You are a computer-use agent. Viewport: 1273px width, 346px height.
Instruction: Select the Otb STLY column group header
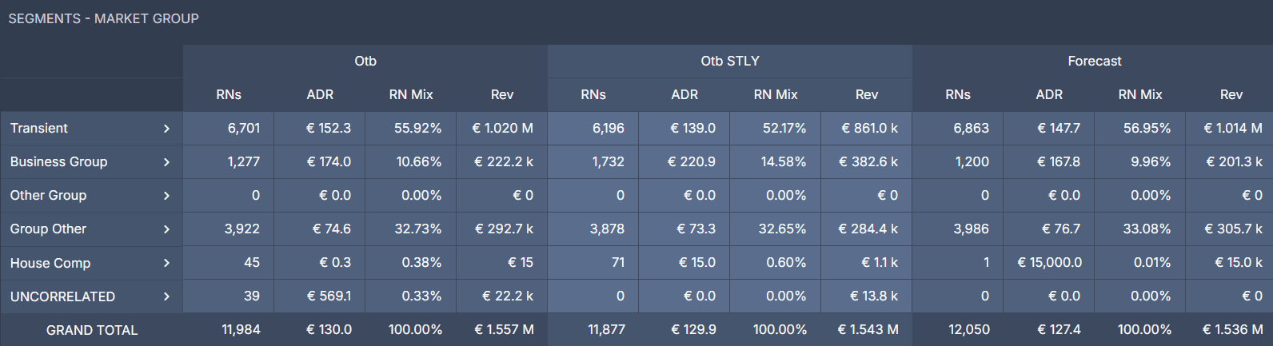pyautogui.click(x=730, y=62)
